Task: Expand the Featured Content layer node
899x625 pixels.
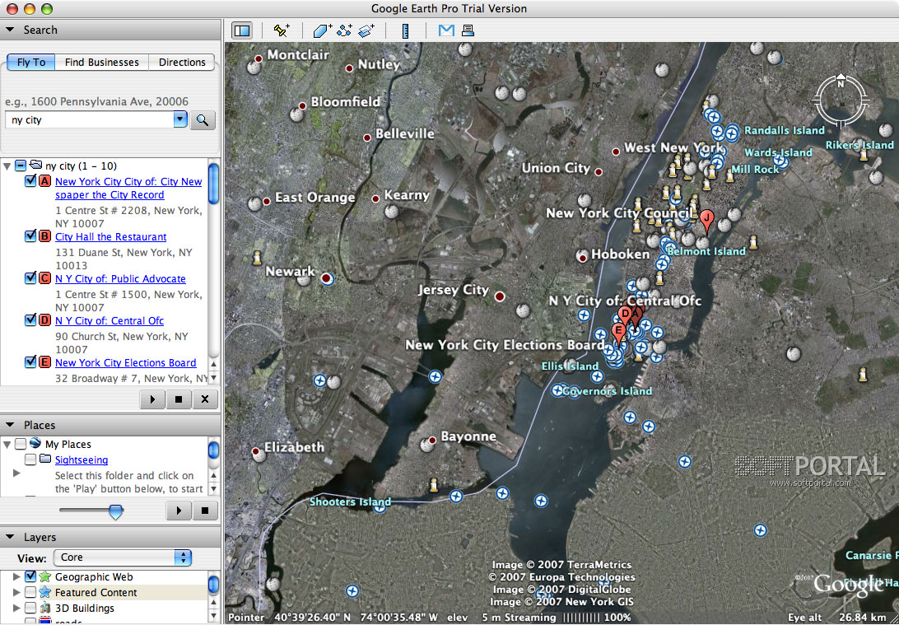Action: point(16,592)
